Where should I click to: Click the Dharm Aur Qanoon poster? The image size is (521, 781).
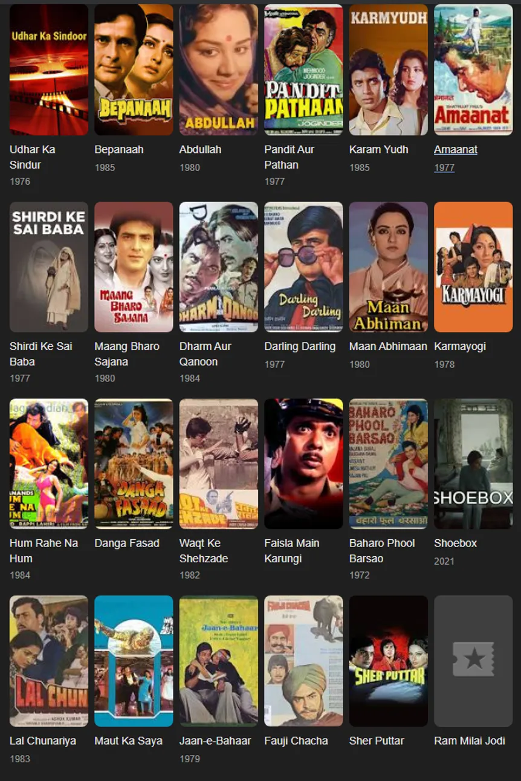point(219,267)
